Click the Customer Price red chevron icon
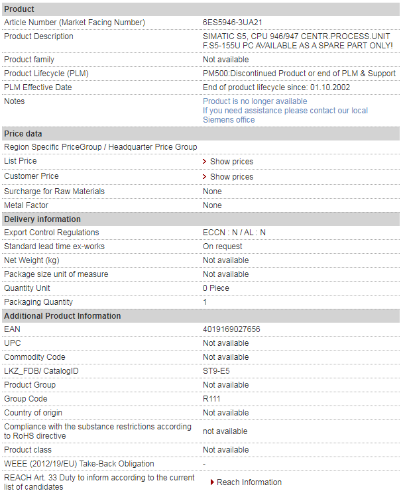 [204, 177]
